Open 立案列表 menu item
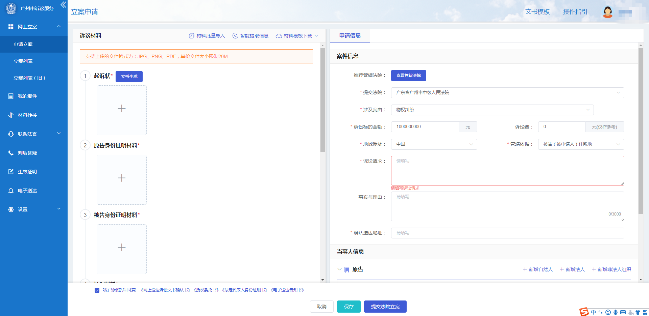This screenshot has width=649, height=316. tap(34, 61)
